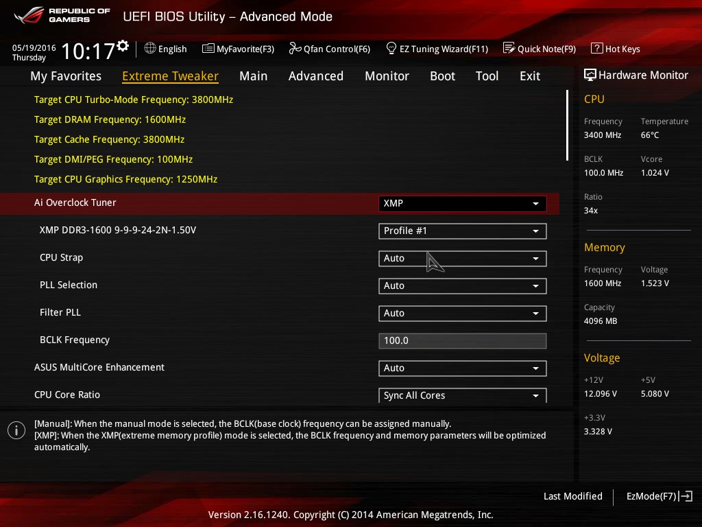This screenshot has width=702, height=527.
Task: Switch to the Monitor tab
Action: point(387,76)
